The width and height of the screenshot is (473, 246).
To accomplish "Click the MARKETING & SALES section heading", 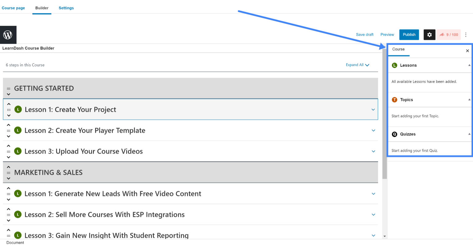I will (48, 173).
